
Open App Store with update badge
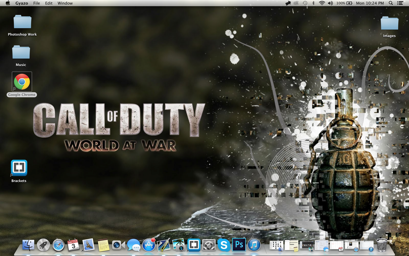pos(149,245)
